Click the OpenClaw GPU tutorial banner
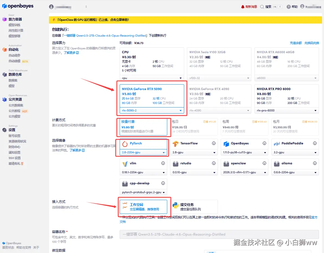 185,20
